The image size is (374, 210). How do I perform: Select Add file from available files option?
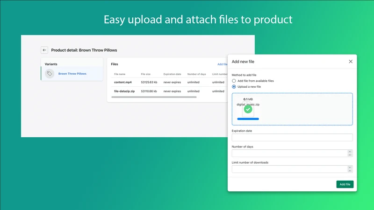[x=234, y=81]
